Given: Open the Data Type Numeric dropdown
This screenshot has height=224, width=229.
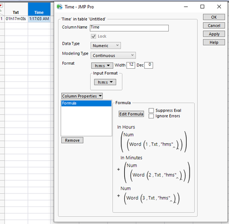Looking at the screenshot, I should pyautogui.click(x=105, y=46).
